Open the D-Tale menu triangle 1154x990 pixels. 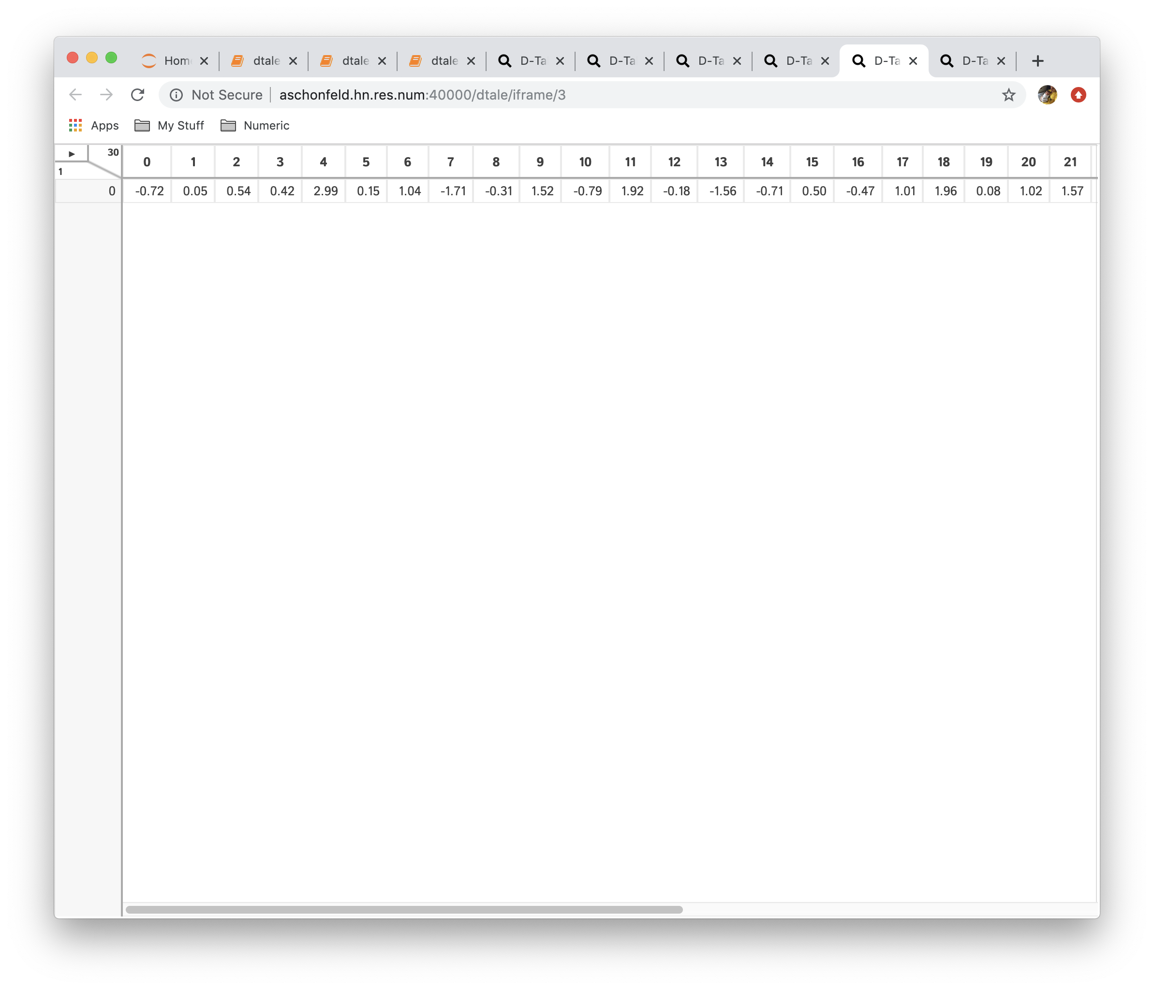click(x=72, y=154)
